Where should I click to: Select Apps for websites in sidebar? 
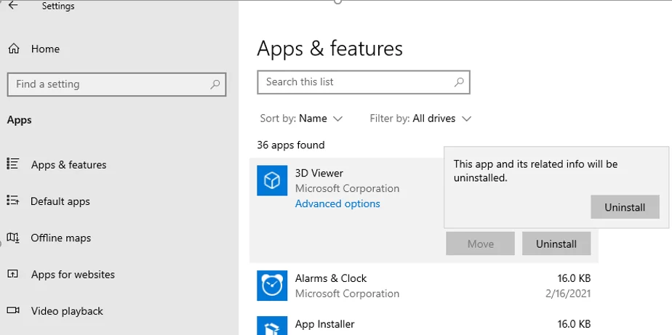(73, 275)
